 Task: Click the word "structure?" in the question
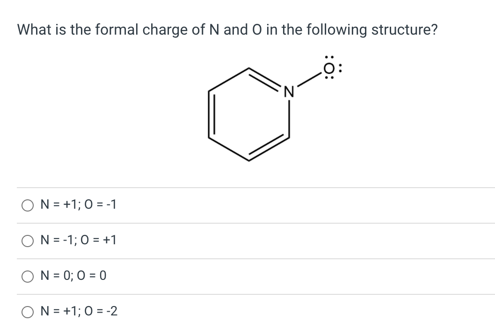coord(405,29)
